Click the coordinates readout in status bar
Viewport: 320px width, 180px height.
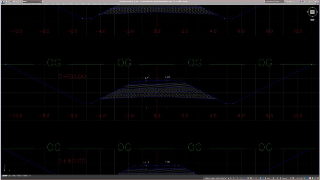212,178
